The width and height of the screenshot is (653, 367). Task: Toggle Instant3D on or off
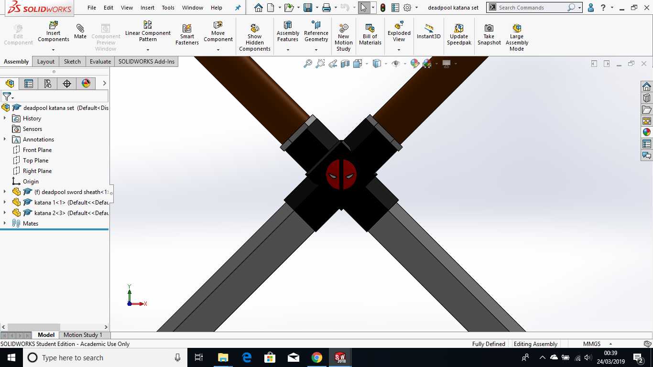pyautogui.click(x=428, y=32)
